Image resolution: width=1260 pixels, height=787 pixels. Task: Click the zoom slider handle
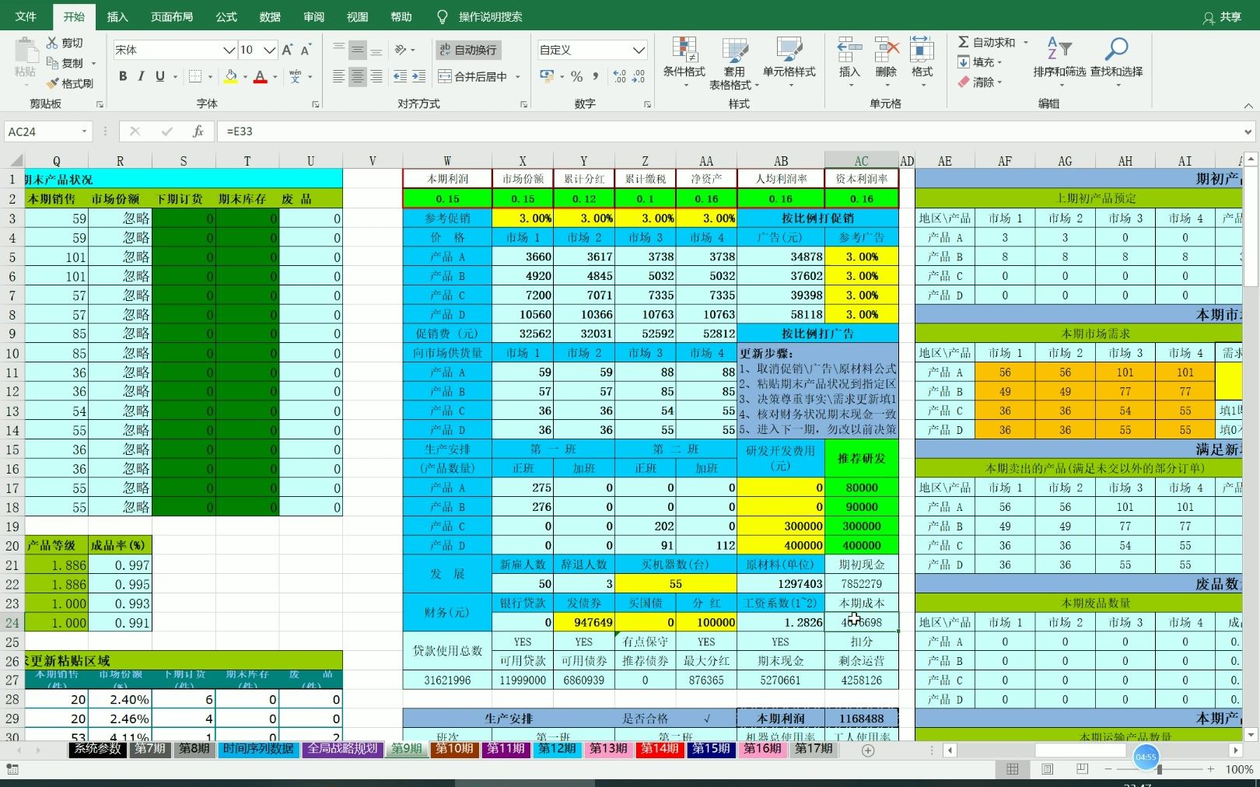point(1159,769)
